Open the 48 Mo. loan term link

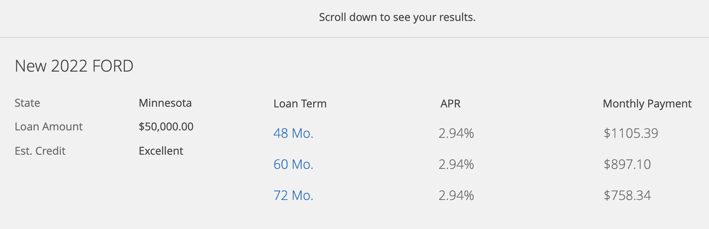coord(293,133)
